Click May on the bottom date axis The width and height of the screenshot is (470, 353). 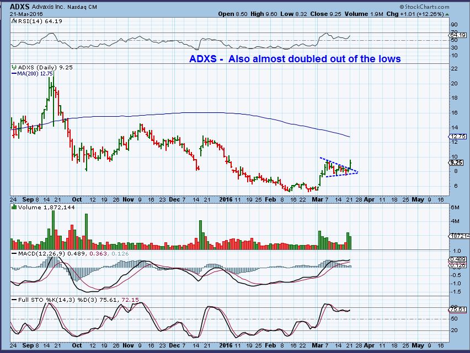tap(418, 345)
